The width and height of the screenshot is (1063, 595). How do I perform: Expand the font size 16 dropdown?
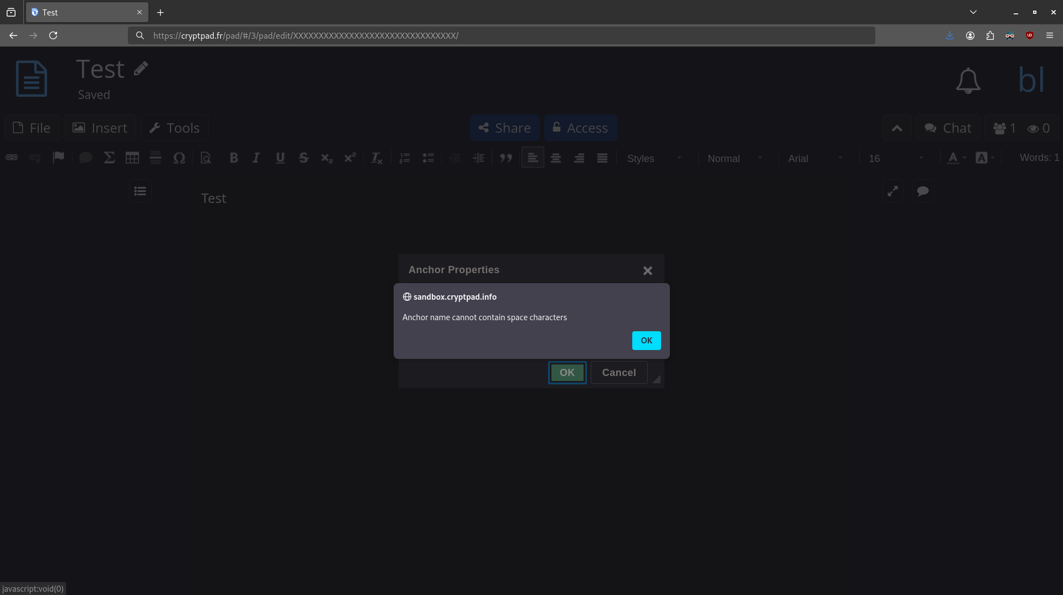(x=895, y=159)
